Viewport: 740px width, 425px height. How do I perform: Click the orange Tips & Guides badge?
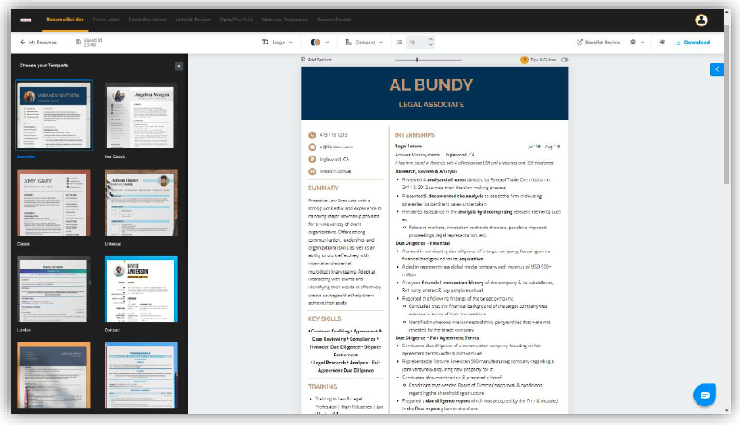524,60
